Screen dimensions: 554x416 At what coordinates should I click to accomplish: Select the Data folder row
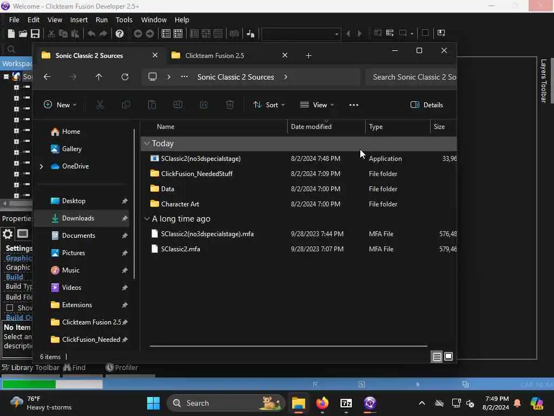click(x=299, y=189)
